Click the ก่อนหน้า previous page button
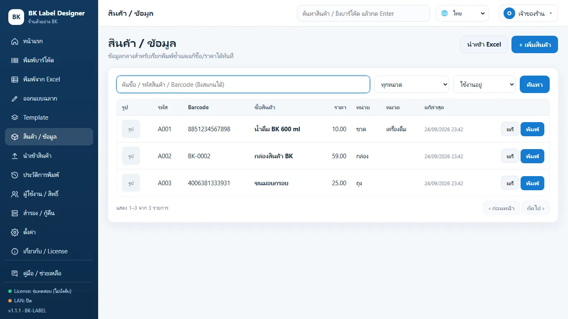The height and width of the screenshot is (319, 568). click(x=501, y=208)
